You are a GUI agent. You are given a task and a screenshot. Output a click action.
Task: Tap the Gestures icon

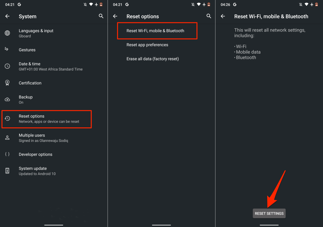(7, 49)
